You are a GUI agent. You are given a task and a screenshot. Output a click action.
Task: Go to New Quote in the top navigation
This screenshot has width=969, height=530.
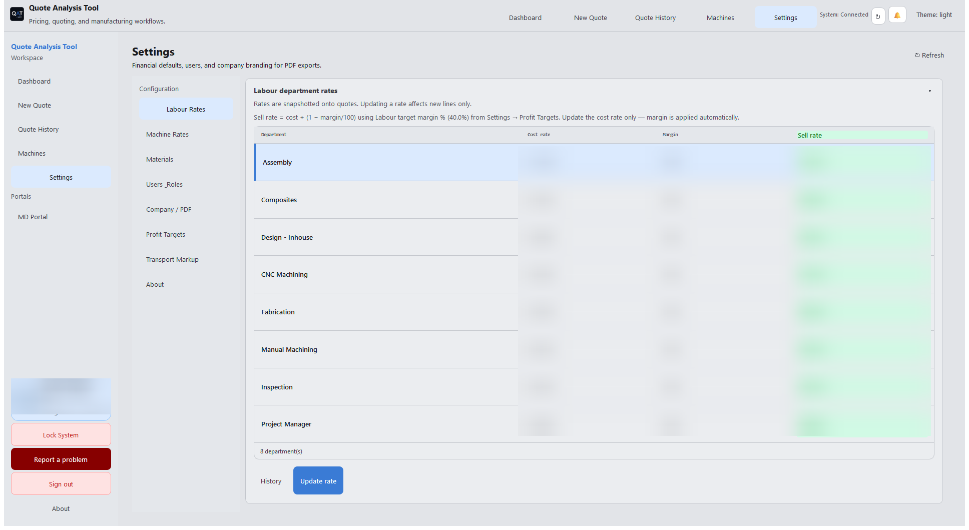(591, 18)
